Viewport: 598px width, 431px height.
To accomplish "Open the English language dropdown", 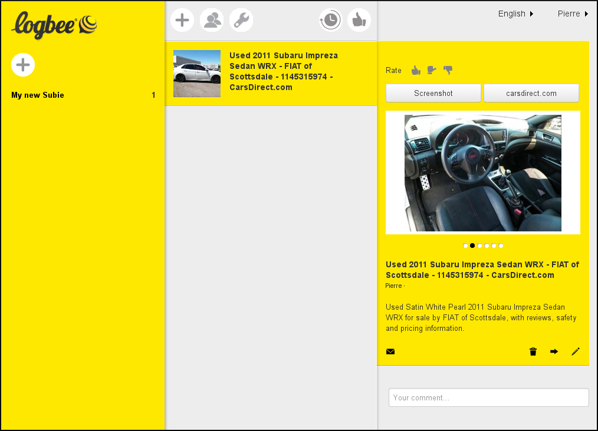I will (x=516, y=13).
